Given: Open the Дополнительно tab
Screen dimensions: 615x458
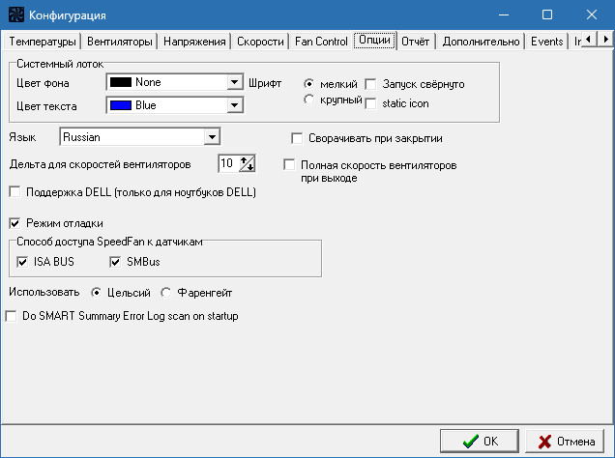Looking at the screenshot, I should (481, 42).
